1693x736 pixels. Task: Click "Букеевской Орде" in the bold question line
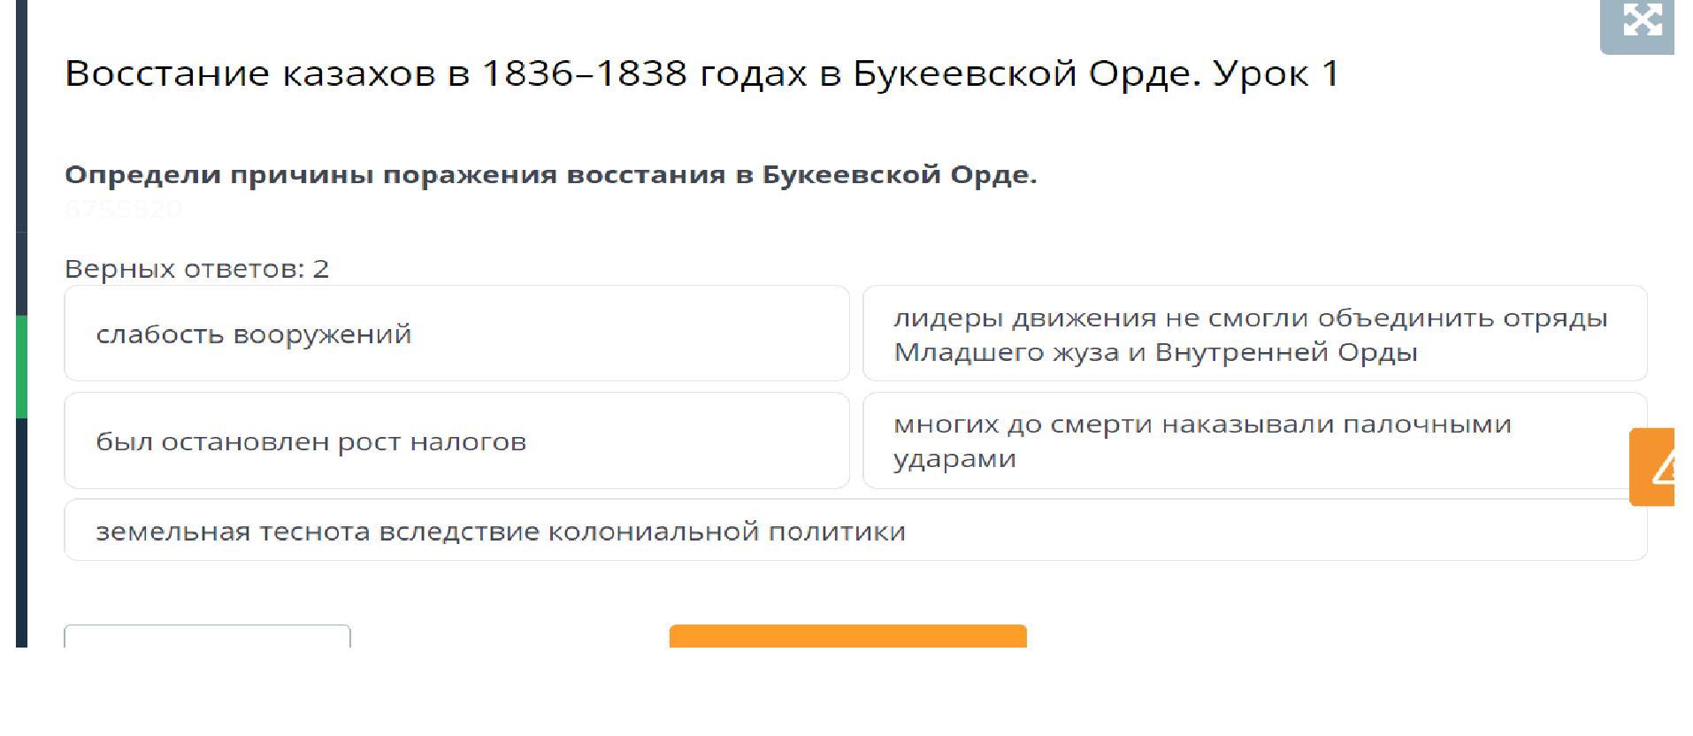point(899,175)
